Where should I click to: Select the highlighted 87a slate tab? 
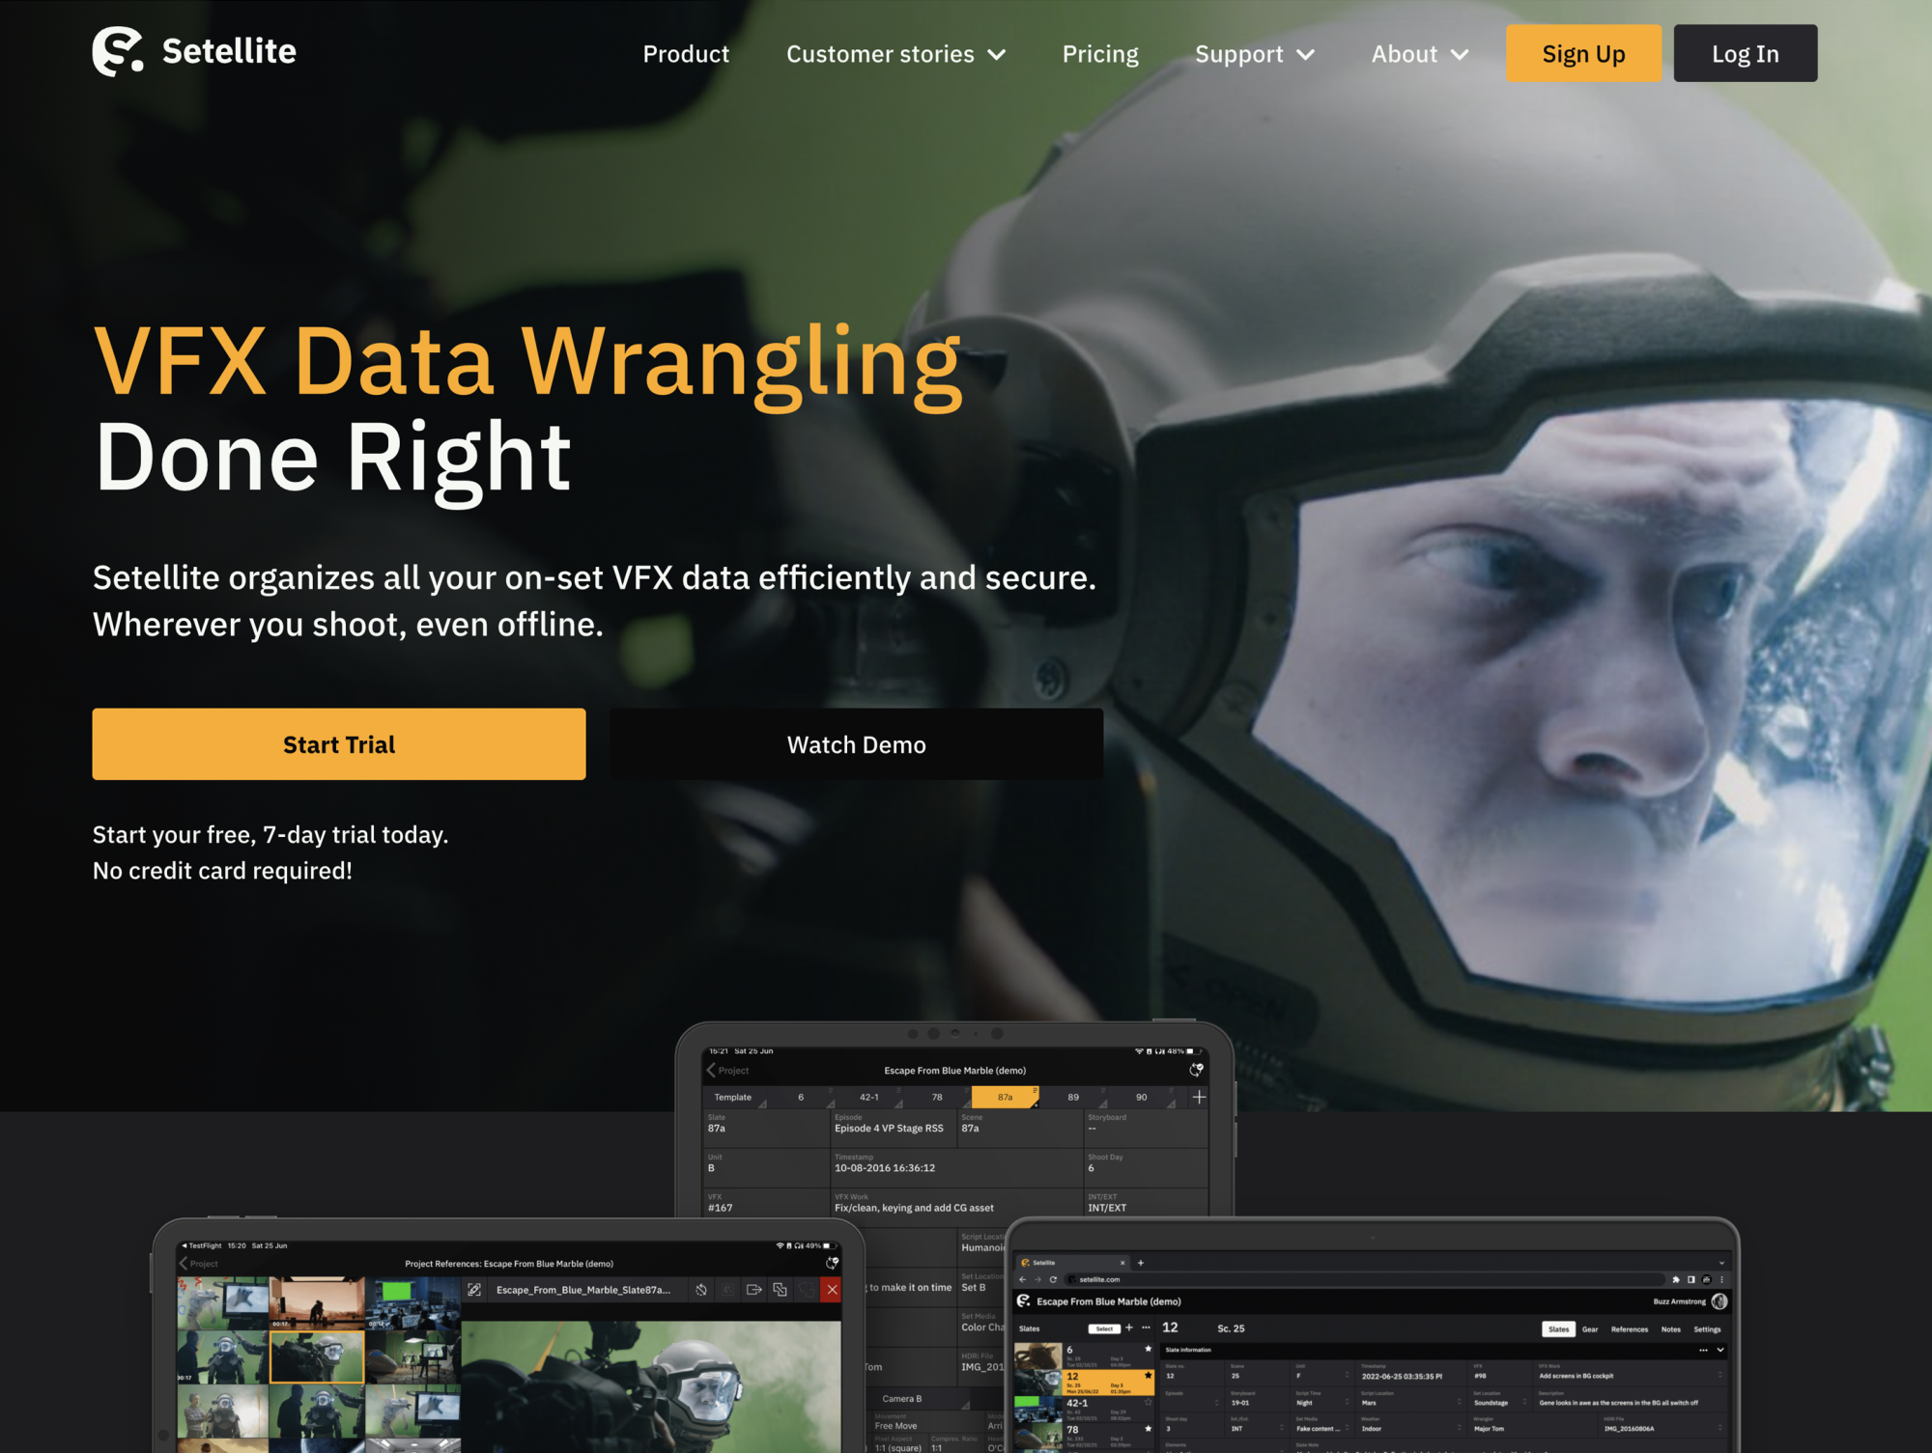[1005, 1097]
